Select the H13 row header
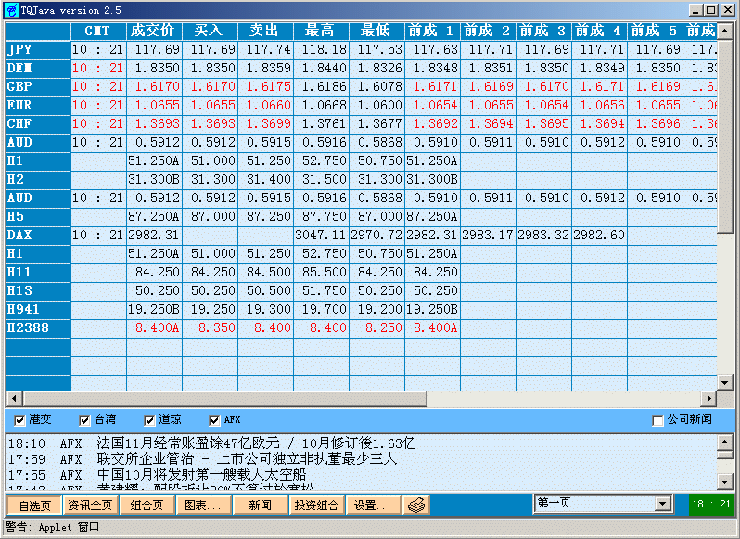 (38, 290)
